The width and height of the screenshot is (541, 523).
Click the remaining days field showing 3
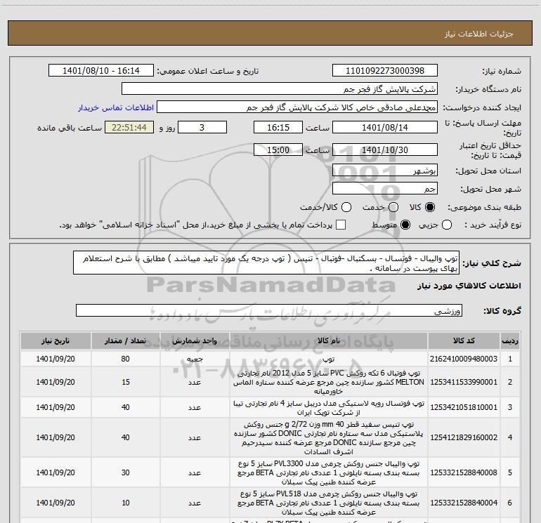[202, 127]
